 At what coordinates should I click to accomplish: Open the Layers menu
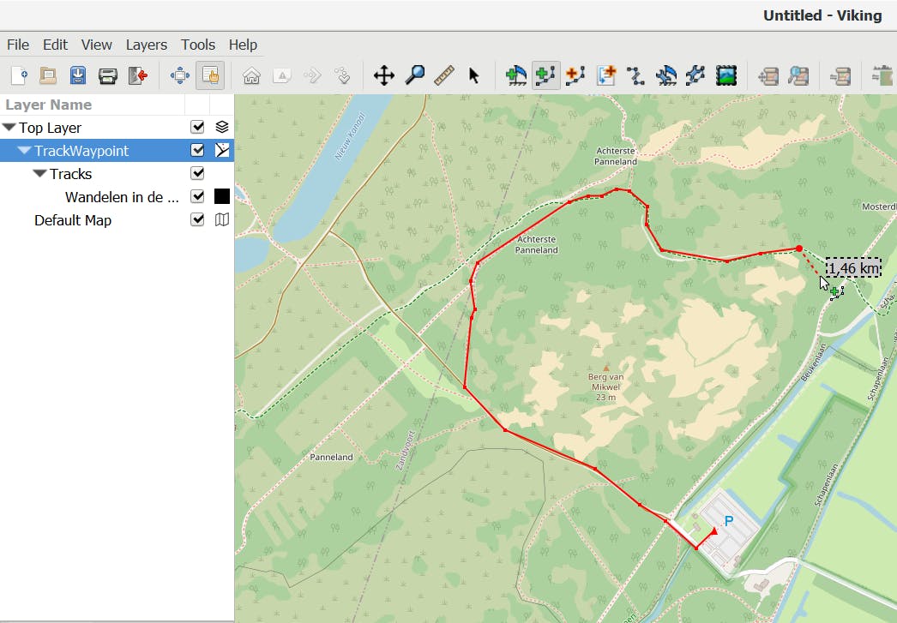147,45
